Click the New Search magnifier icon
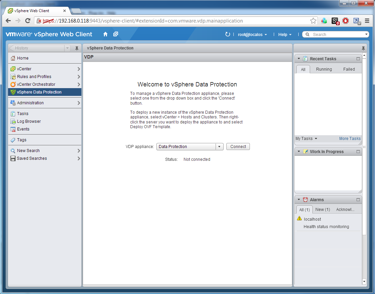Screen dimensions: 375x294 pyautogui.click(x=13, y=151)
